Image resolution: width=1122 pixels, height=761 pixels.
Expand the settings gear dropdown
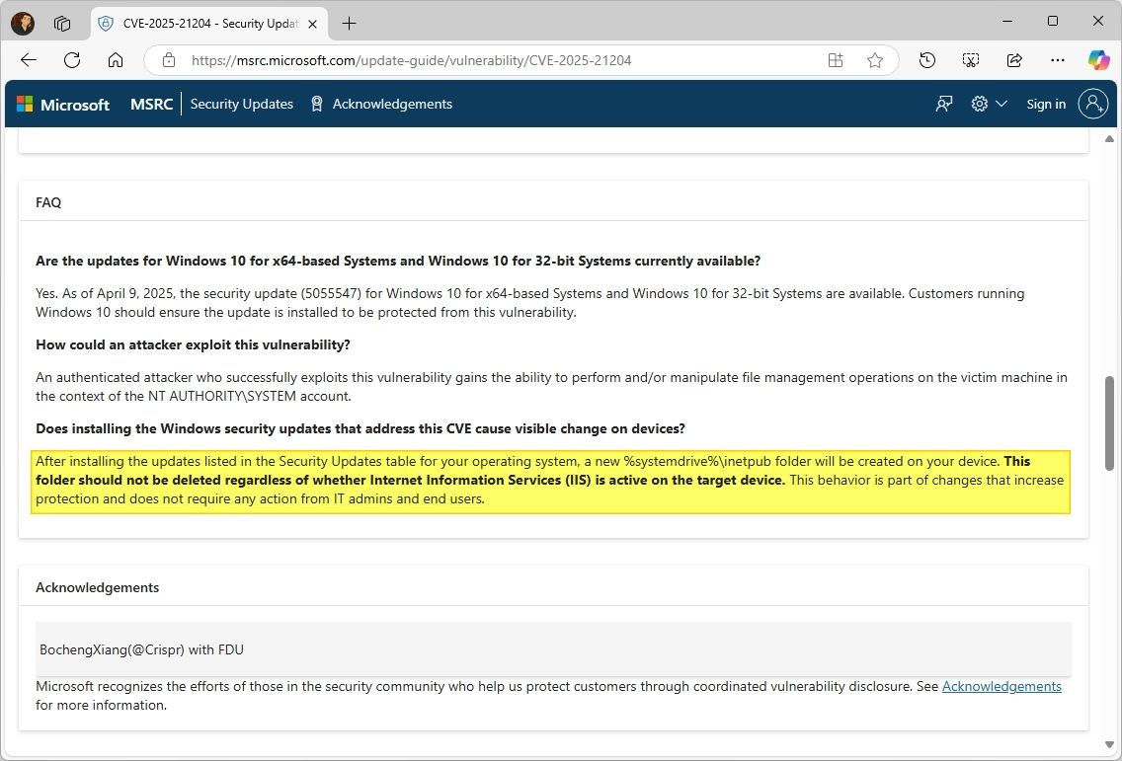pyautogui.click(x=988, y=104)
